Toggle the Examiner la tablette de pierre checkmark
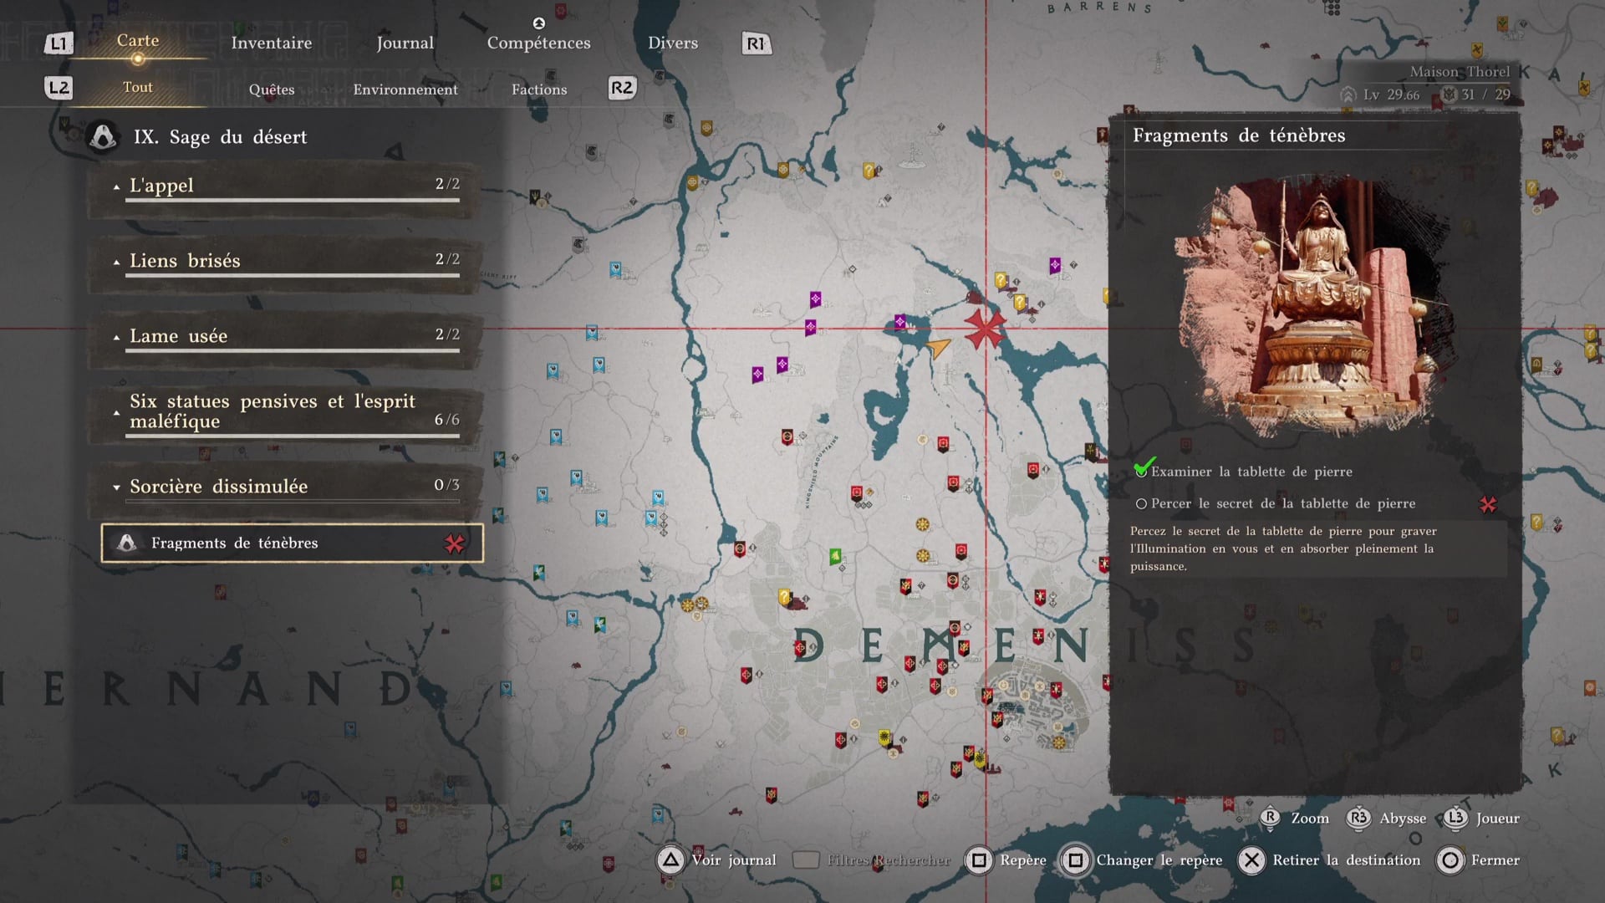This screenshot has width=1605, height=903. pyautogui.click(x=1144, y=467)
